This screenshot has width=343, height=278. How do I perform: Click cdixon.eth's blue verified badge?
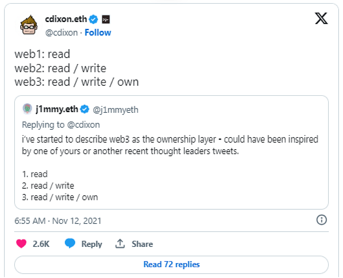(93, 19)
